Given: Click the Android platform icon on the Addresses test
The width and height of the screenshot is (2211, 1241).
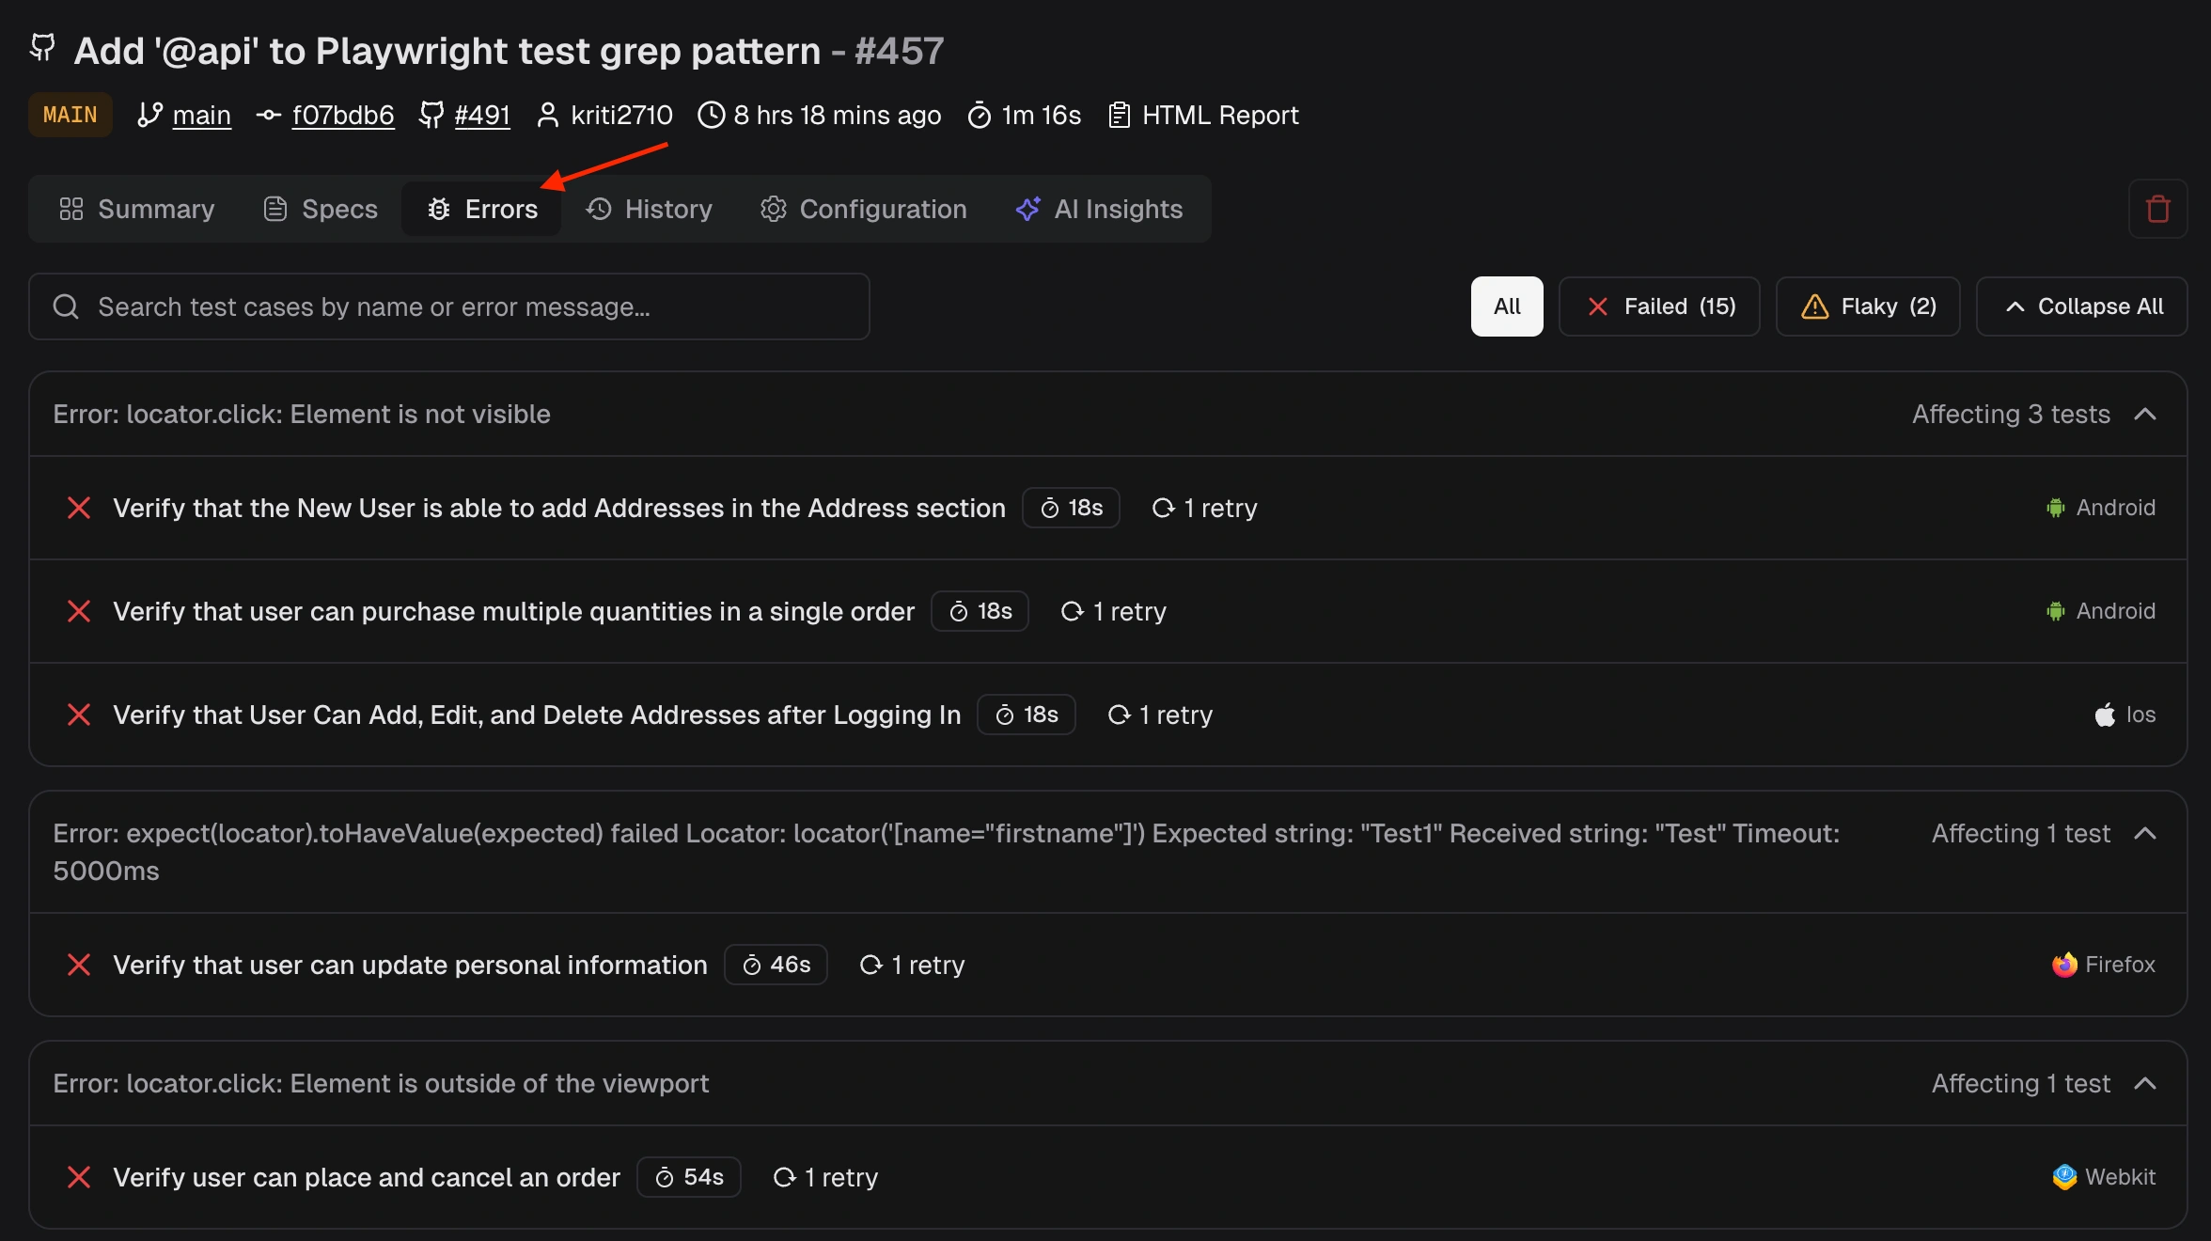Looking at the screenshot, I should tap(2058, 508).
